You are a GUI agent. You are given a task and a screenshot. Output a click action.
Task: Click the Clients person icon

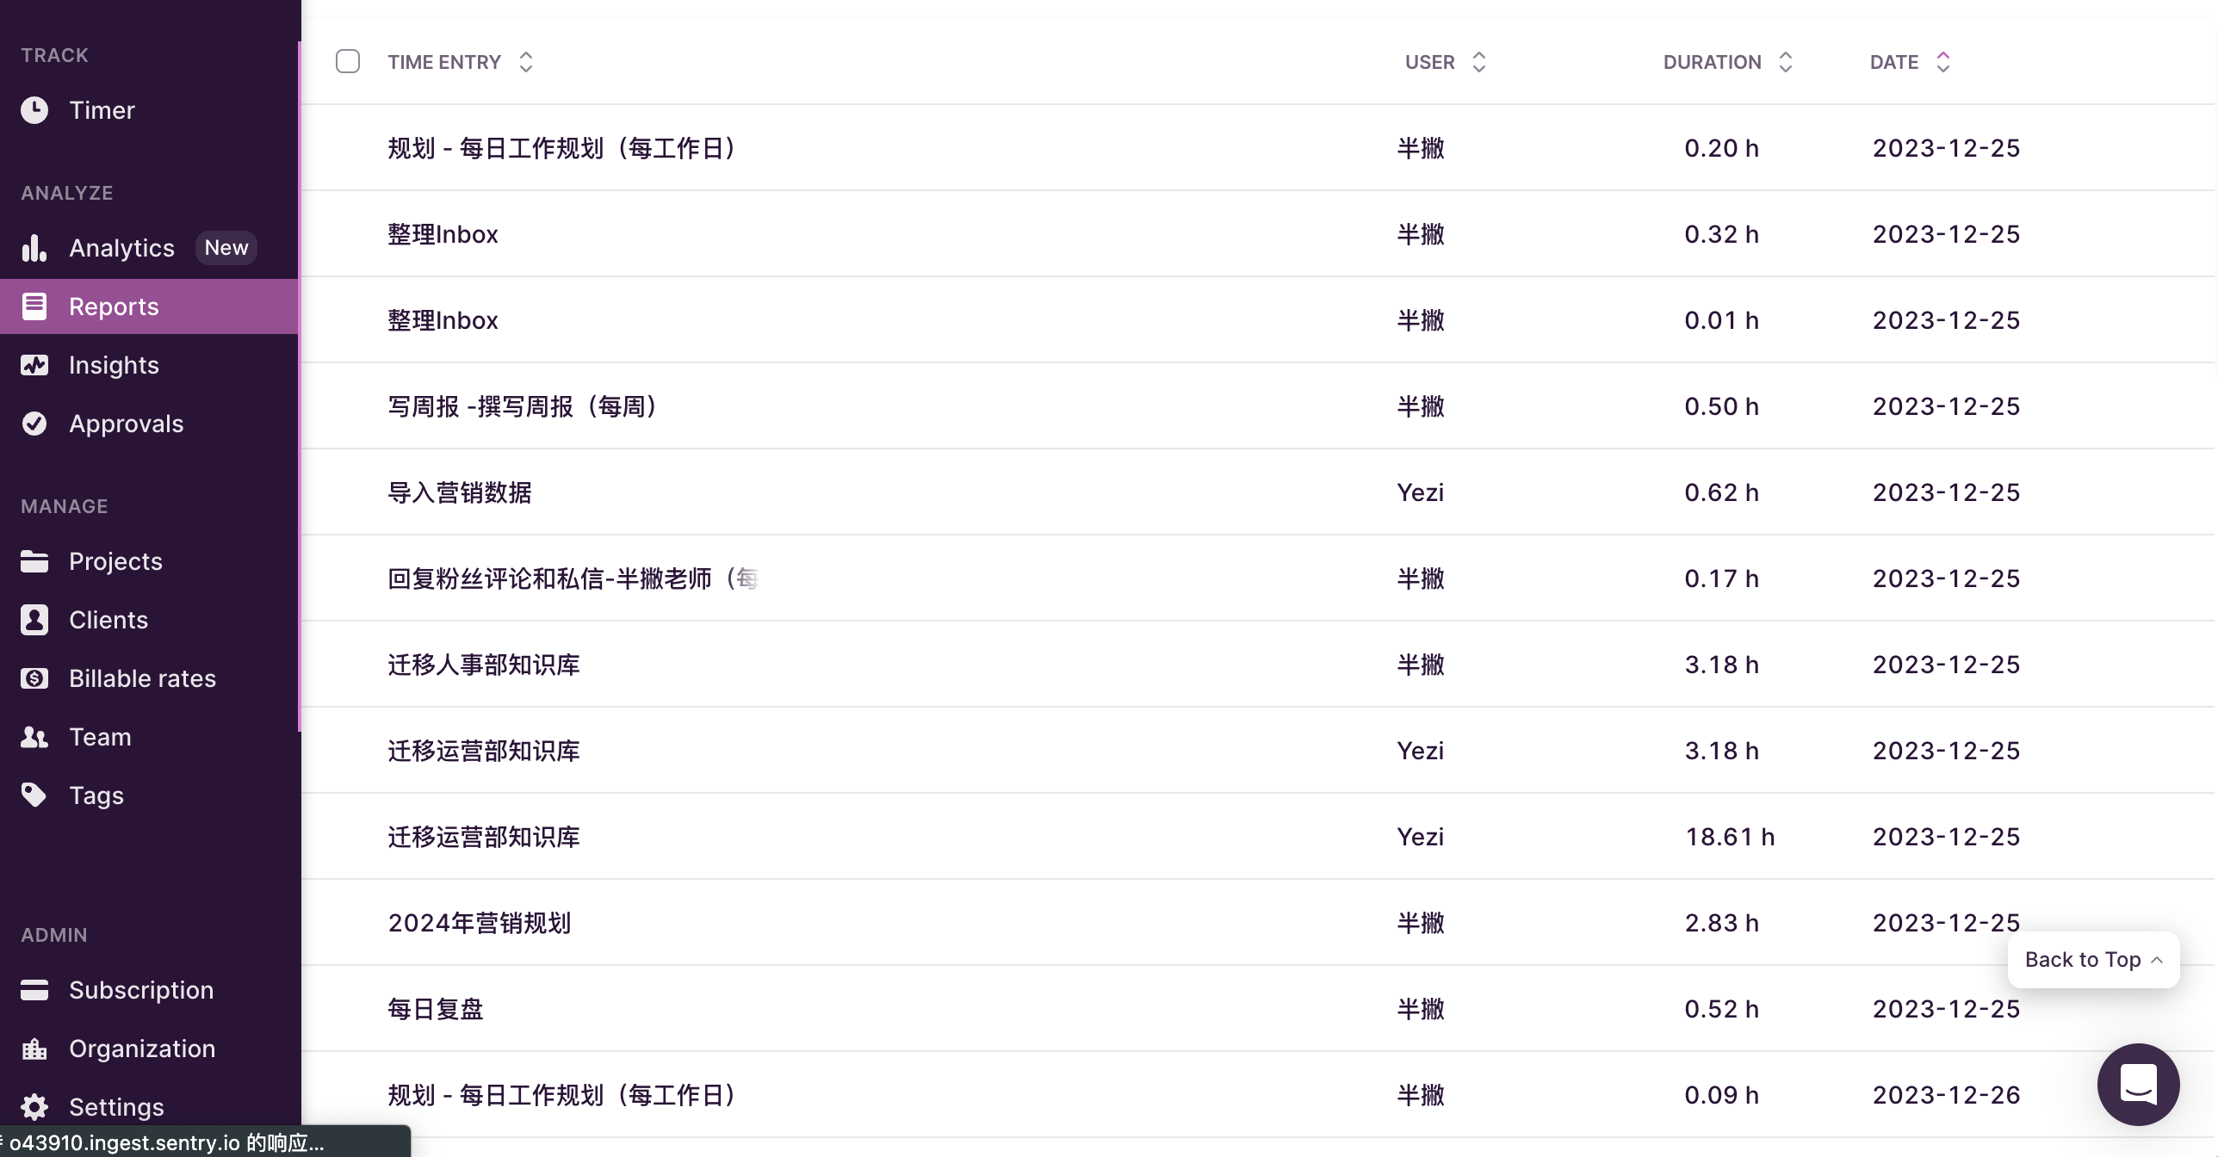[x=34, y=620]
